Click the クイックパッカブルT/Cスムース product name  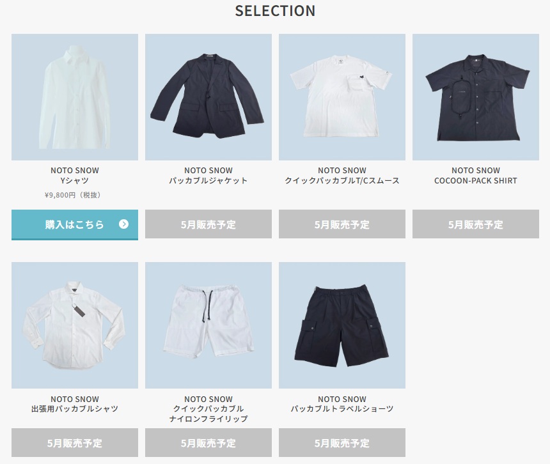point(342,181)
